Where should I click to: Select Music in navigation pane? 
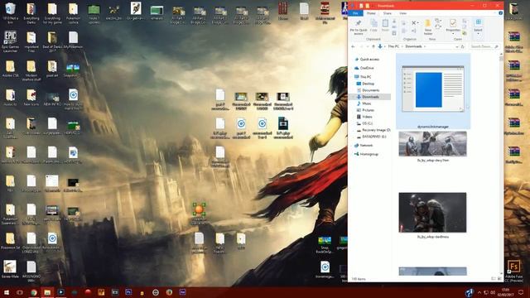(367, 103)
